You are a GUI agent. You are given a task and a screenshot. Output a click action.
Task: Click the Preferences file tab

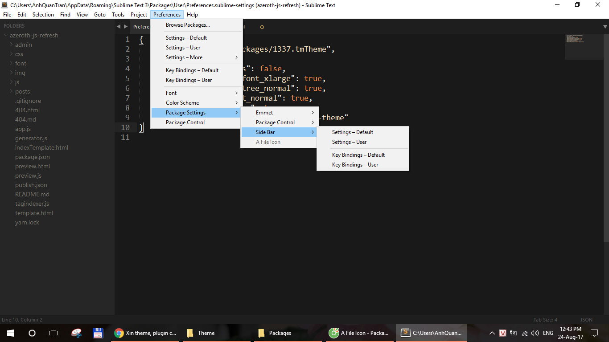(141, 27)
